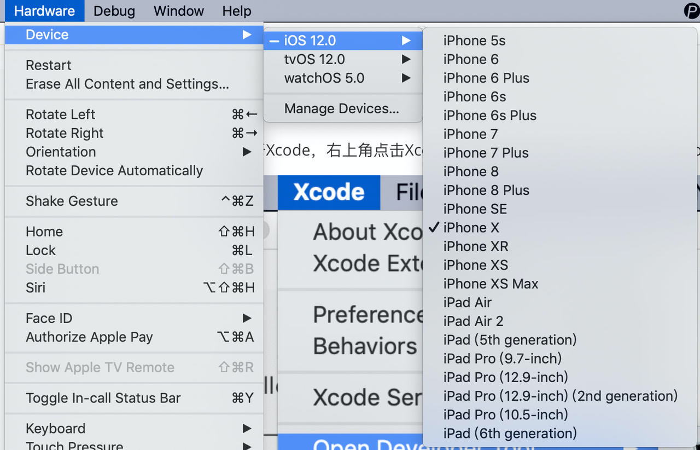Choose Manage Devices…

click(343, 108)
